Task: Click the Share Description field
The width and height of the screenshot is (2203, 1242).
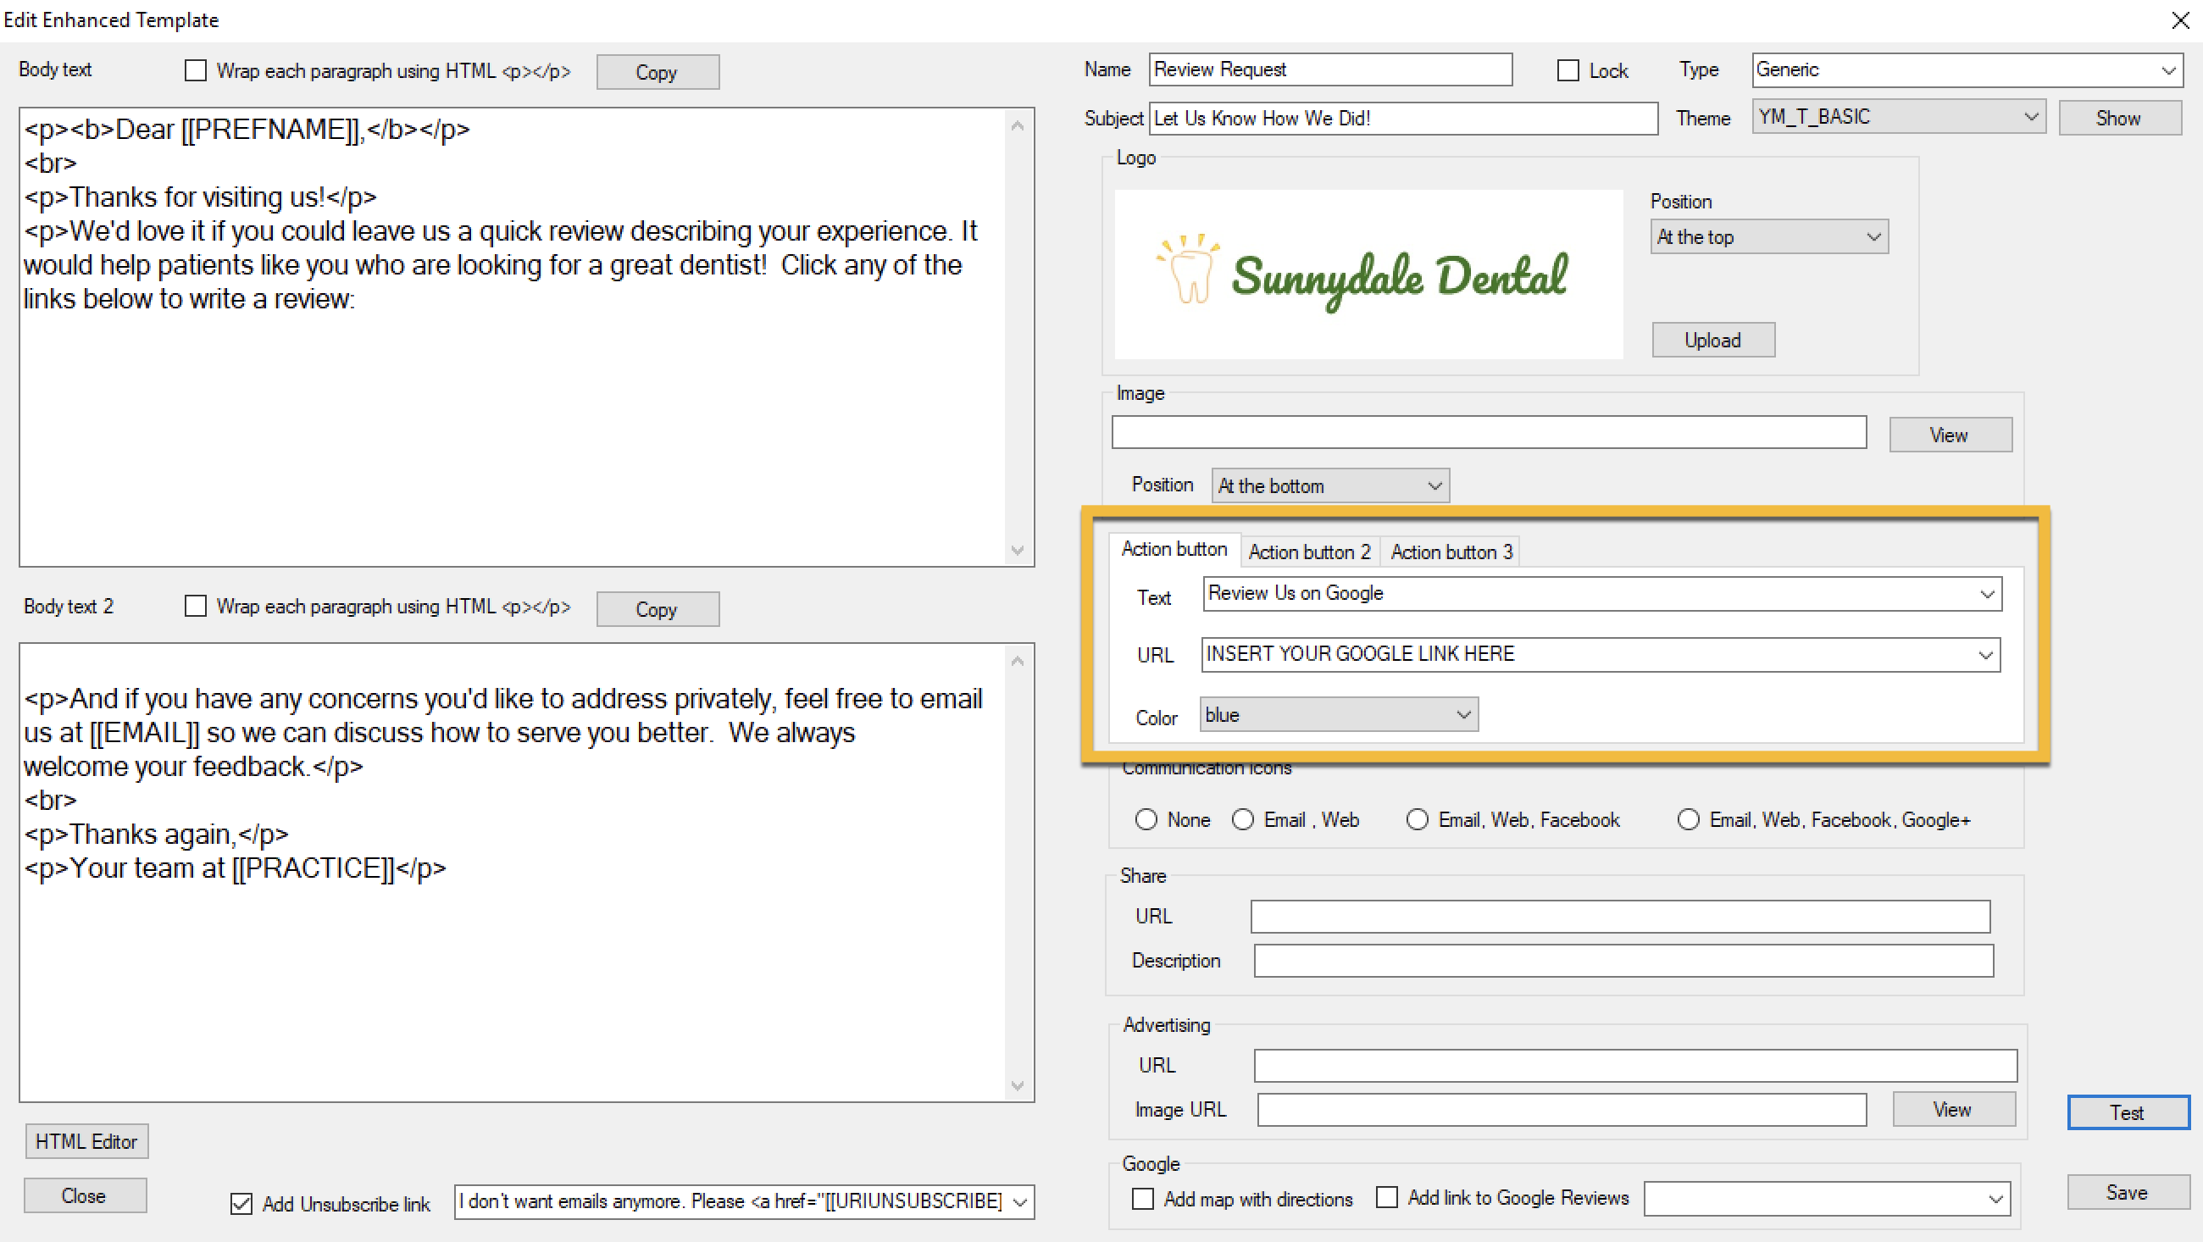Action: 1623,961
